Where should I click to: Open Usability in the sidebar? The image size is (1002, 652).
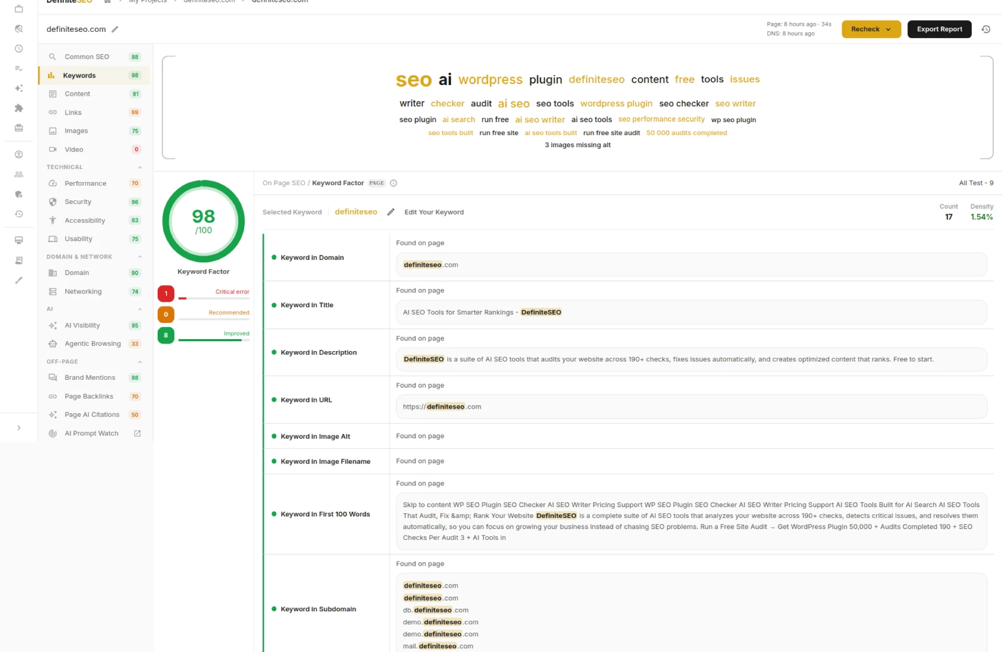coord(95,239)
